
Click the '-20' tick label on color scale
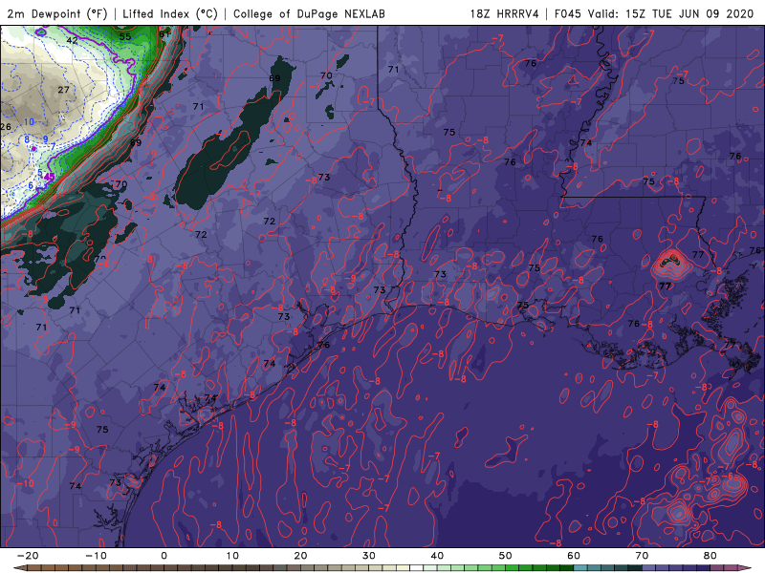[x=28, y=556]
